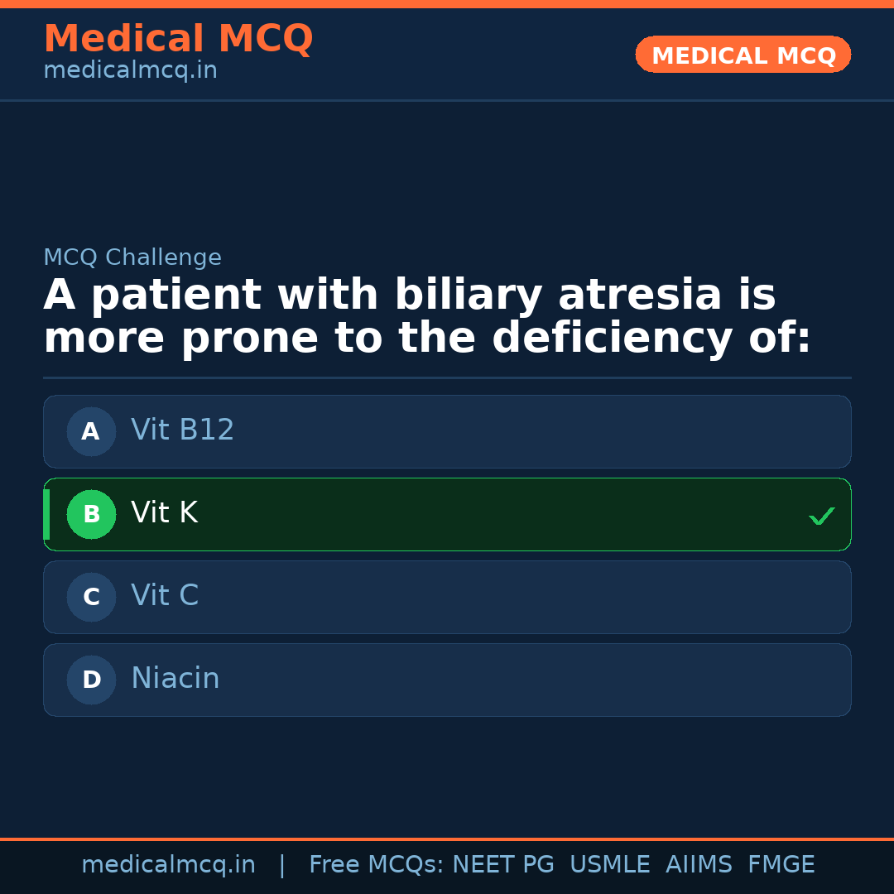
Task: Click the green checkmark icon
Action: click(821, 516)
